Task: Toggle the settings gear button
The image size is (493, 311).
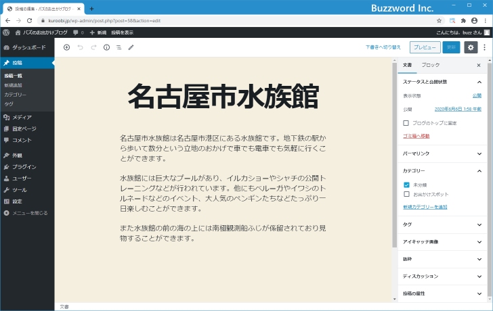Action: click(x=471, y=47)
